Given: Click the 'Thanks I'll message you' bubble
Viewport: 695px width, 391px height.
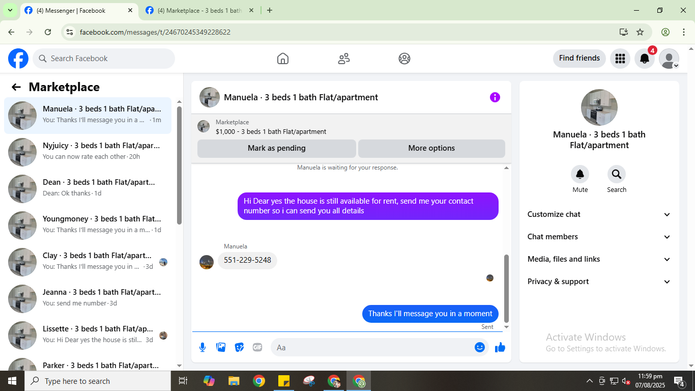Looking at the screenshot, I should click(430, 314).
